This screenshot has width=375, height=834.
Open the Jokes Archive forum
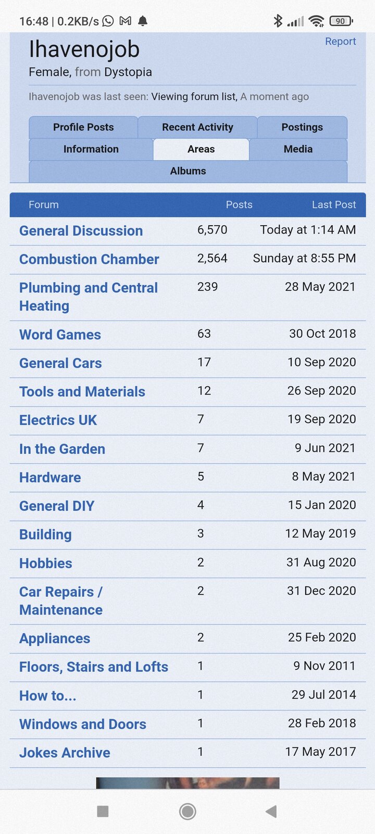point(65,753)
